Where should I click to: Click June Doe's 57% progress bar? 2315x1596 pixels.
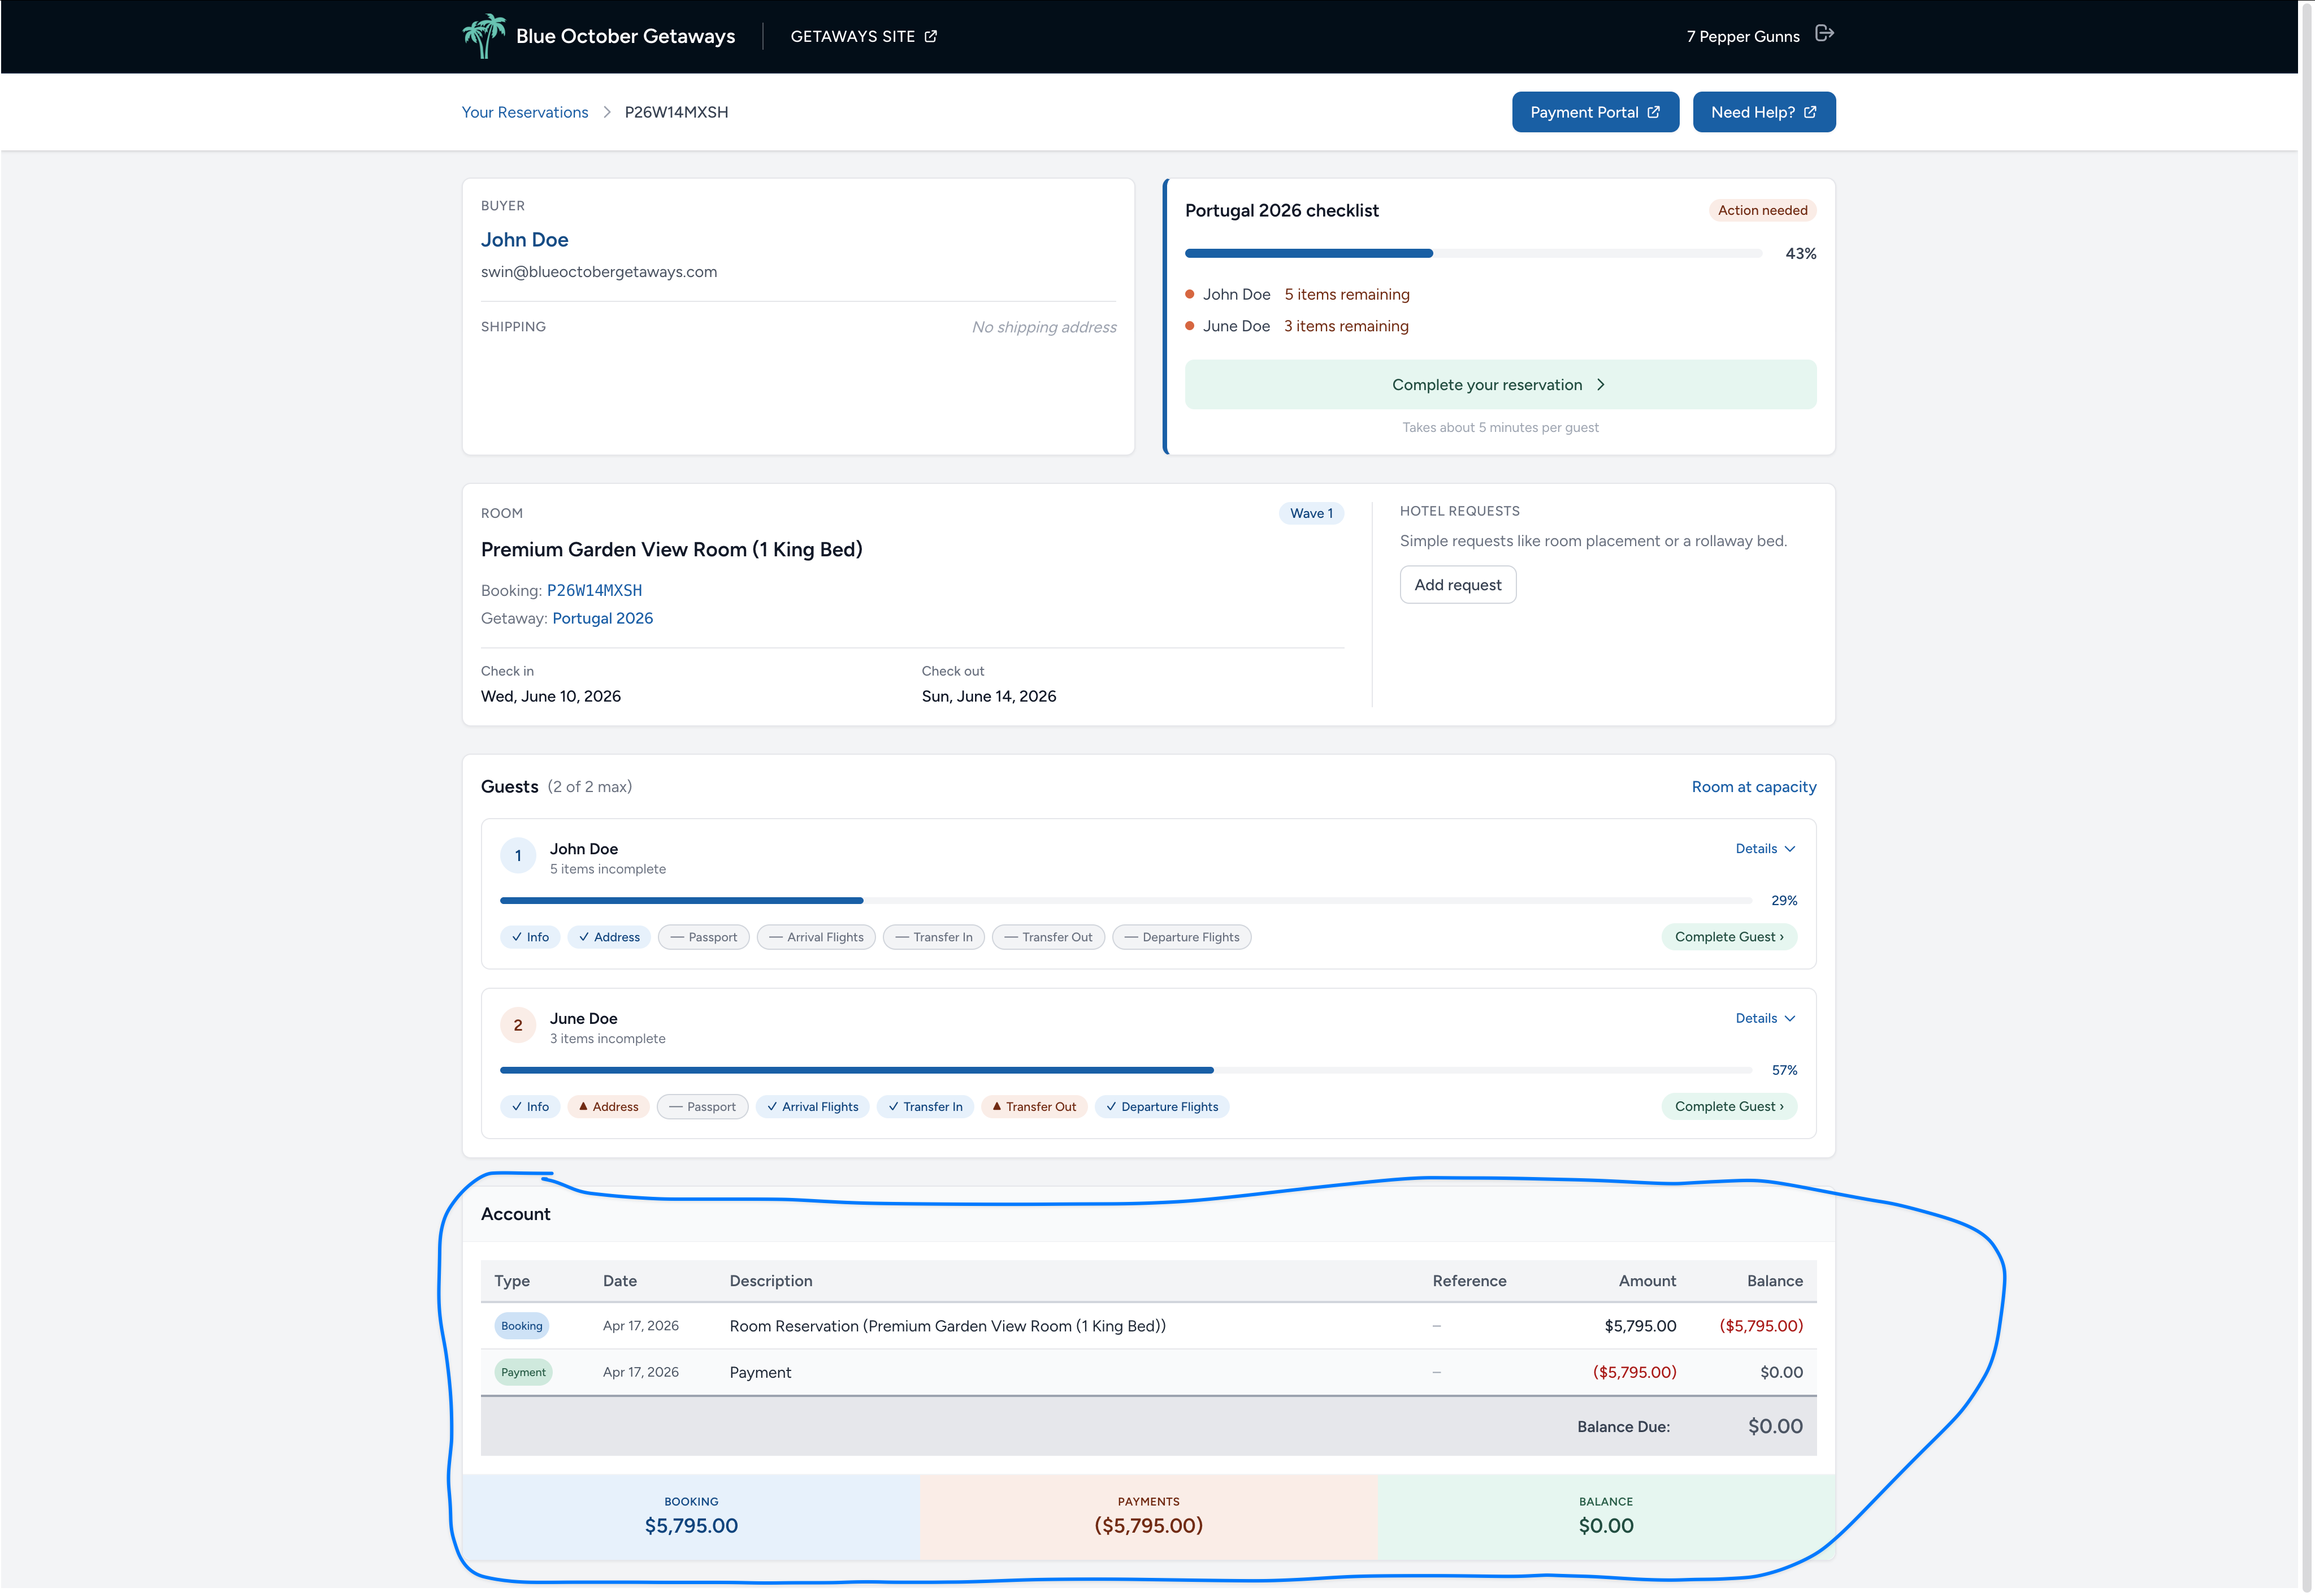[x=1126, y=1071]
